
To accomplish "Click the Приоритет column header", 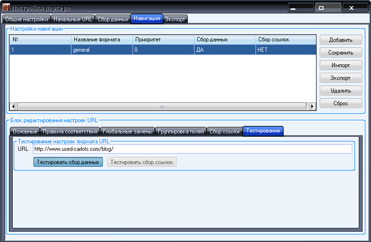I will (163, 40).
